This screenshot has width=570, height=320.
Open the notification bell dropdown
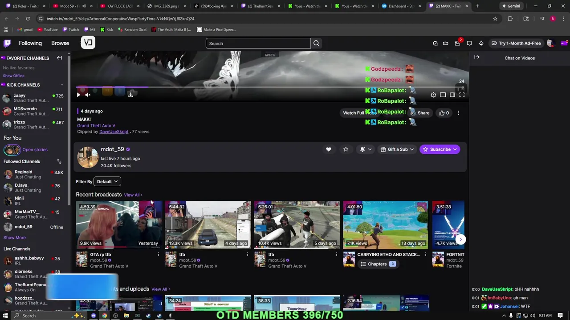tap(366, 149)
